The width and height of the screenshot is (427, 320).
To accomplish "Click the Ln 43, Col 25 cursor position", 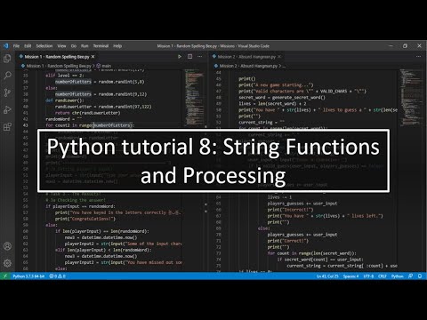I will [327, 276].
